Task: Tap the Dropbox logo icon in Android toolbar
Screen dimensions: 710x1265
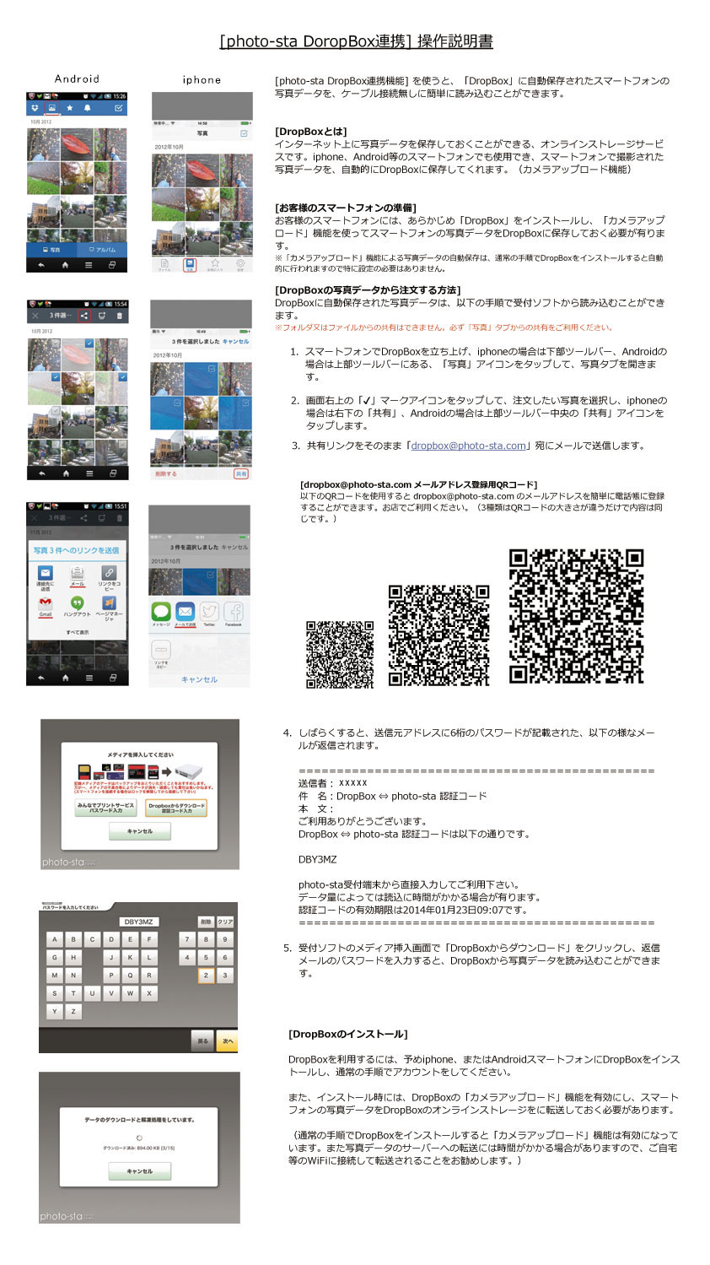Action: tap(35, 108)
